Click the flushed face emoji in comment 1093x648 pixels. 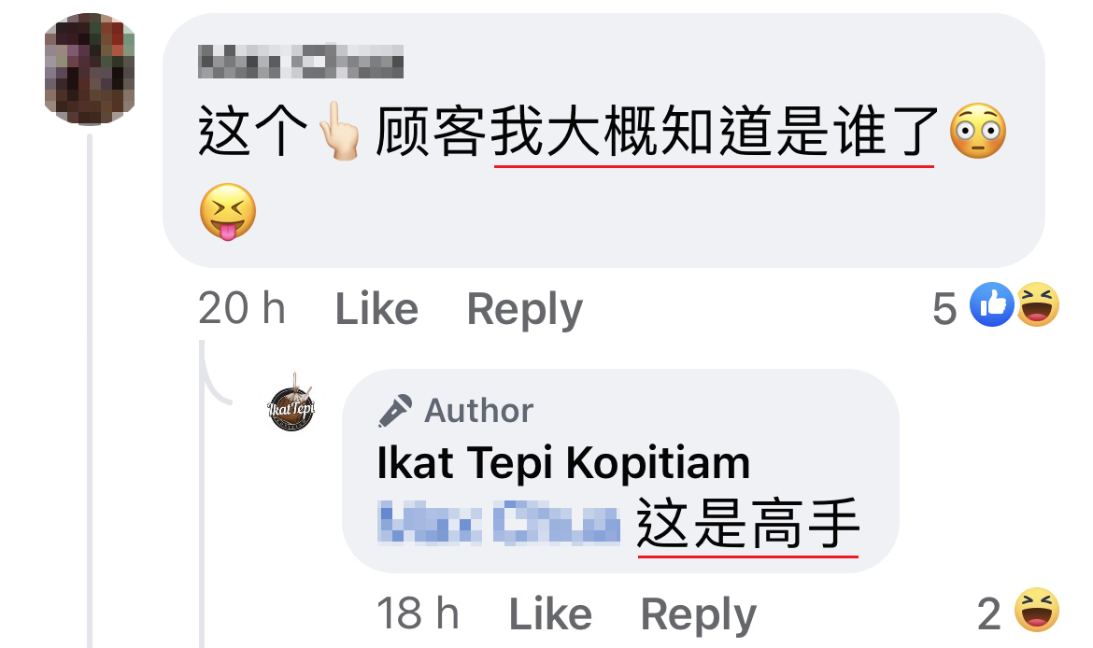tap(978, 131)
